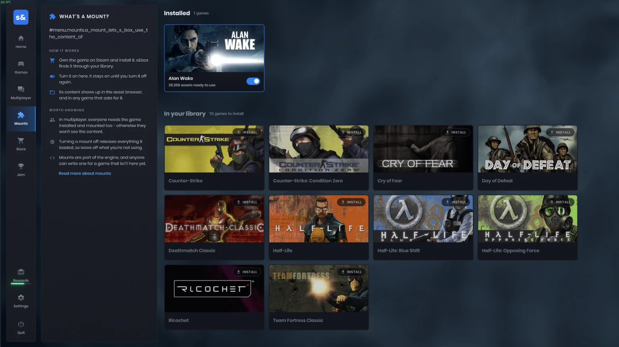619x347 pixels.
Task: Install the Counter-Strike mount
Action: pos(247,132)
